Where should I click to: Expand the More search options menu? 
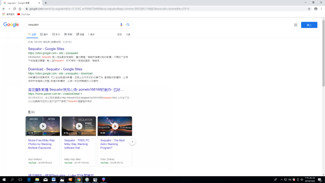click(91, 34)
